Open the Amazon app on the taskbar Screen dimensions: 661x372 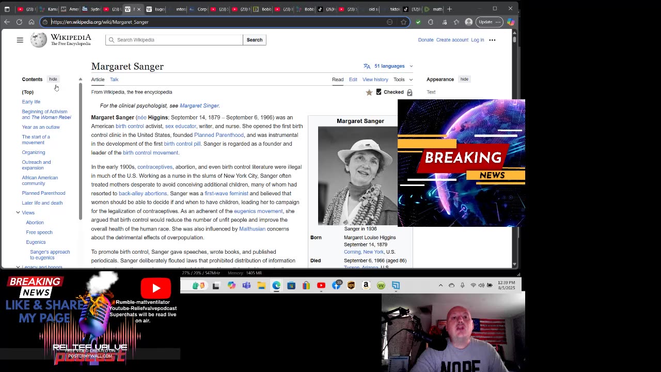(x=366, y=285)
